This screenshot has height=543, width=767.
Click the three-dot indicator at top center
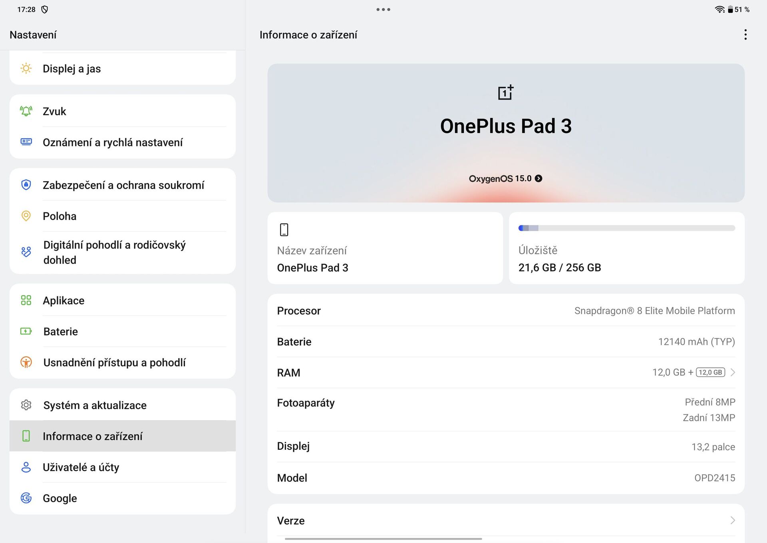[383, 9]
